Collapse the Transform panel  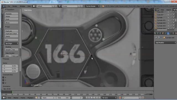point(6,10)
